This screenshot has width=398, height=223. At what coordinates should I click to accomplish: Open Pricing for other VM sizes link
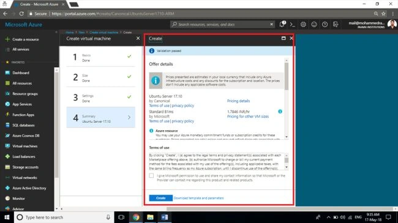248,117
